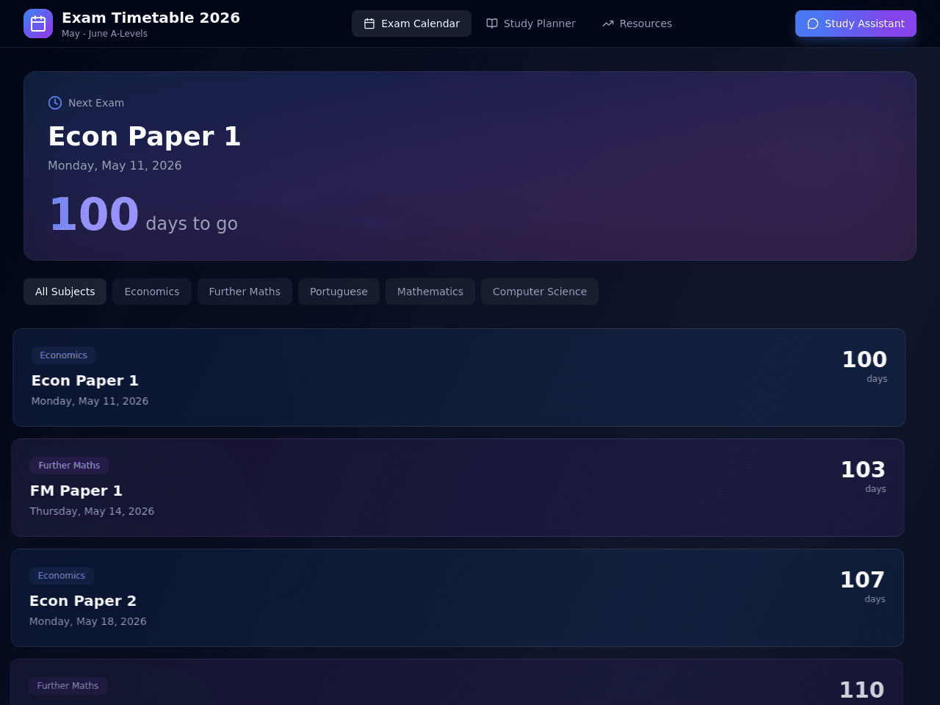Switch to the Study Planner tab

tap(531, 23)
